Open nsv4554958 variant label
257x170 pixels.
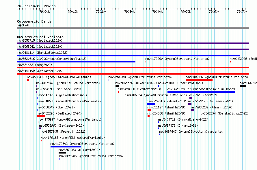(140, 77)
